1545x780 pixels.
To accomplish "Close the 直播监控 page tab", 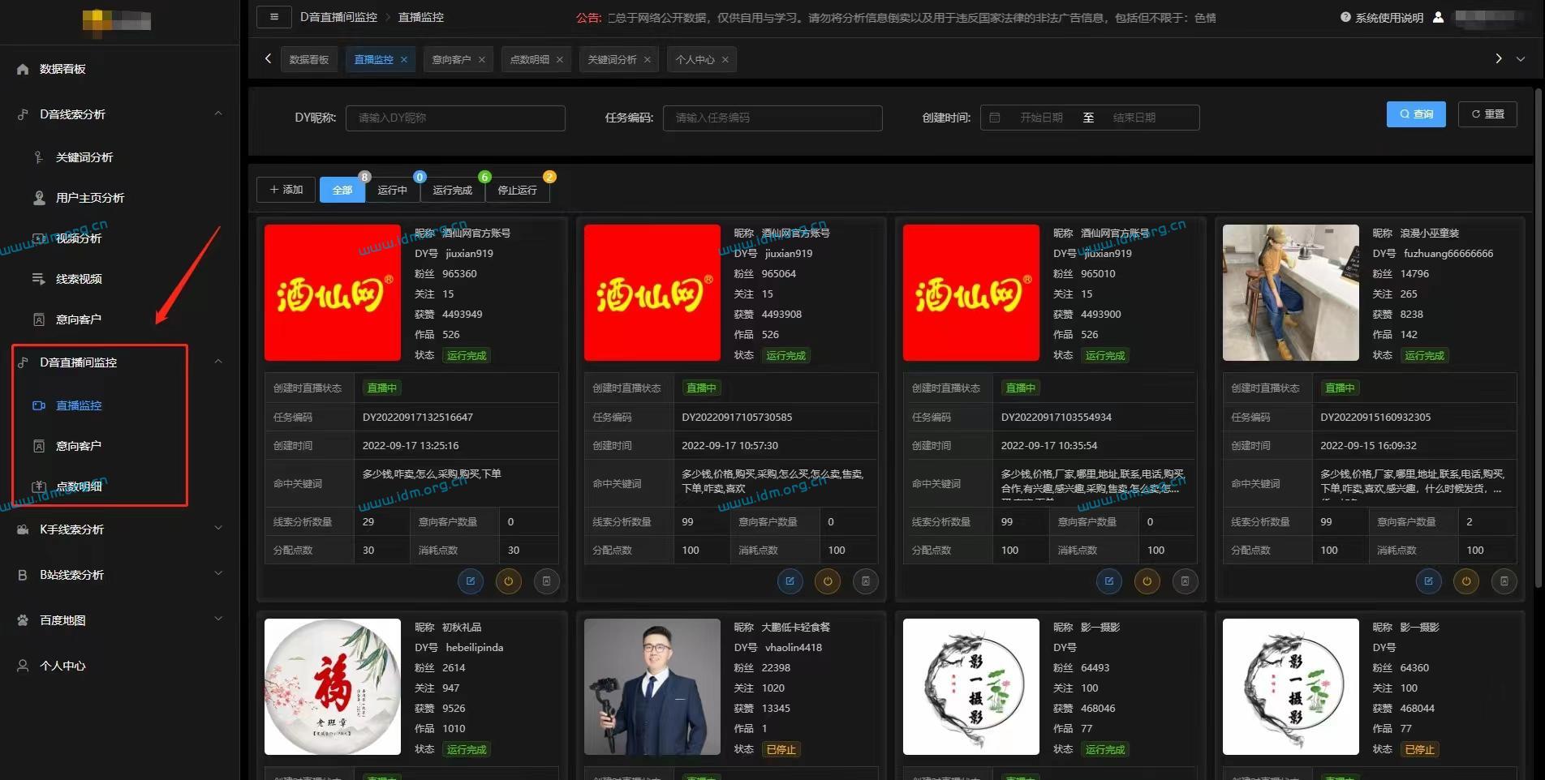I will pyautogui.click(x=403, y=59).
